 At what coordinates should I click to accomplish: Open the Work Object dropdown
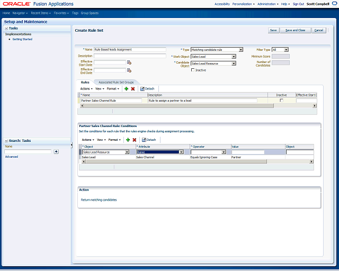pos(234,57)
